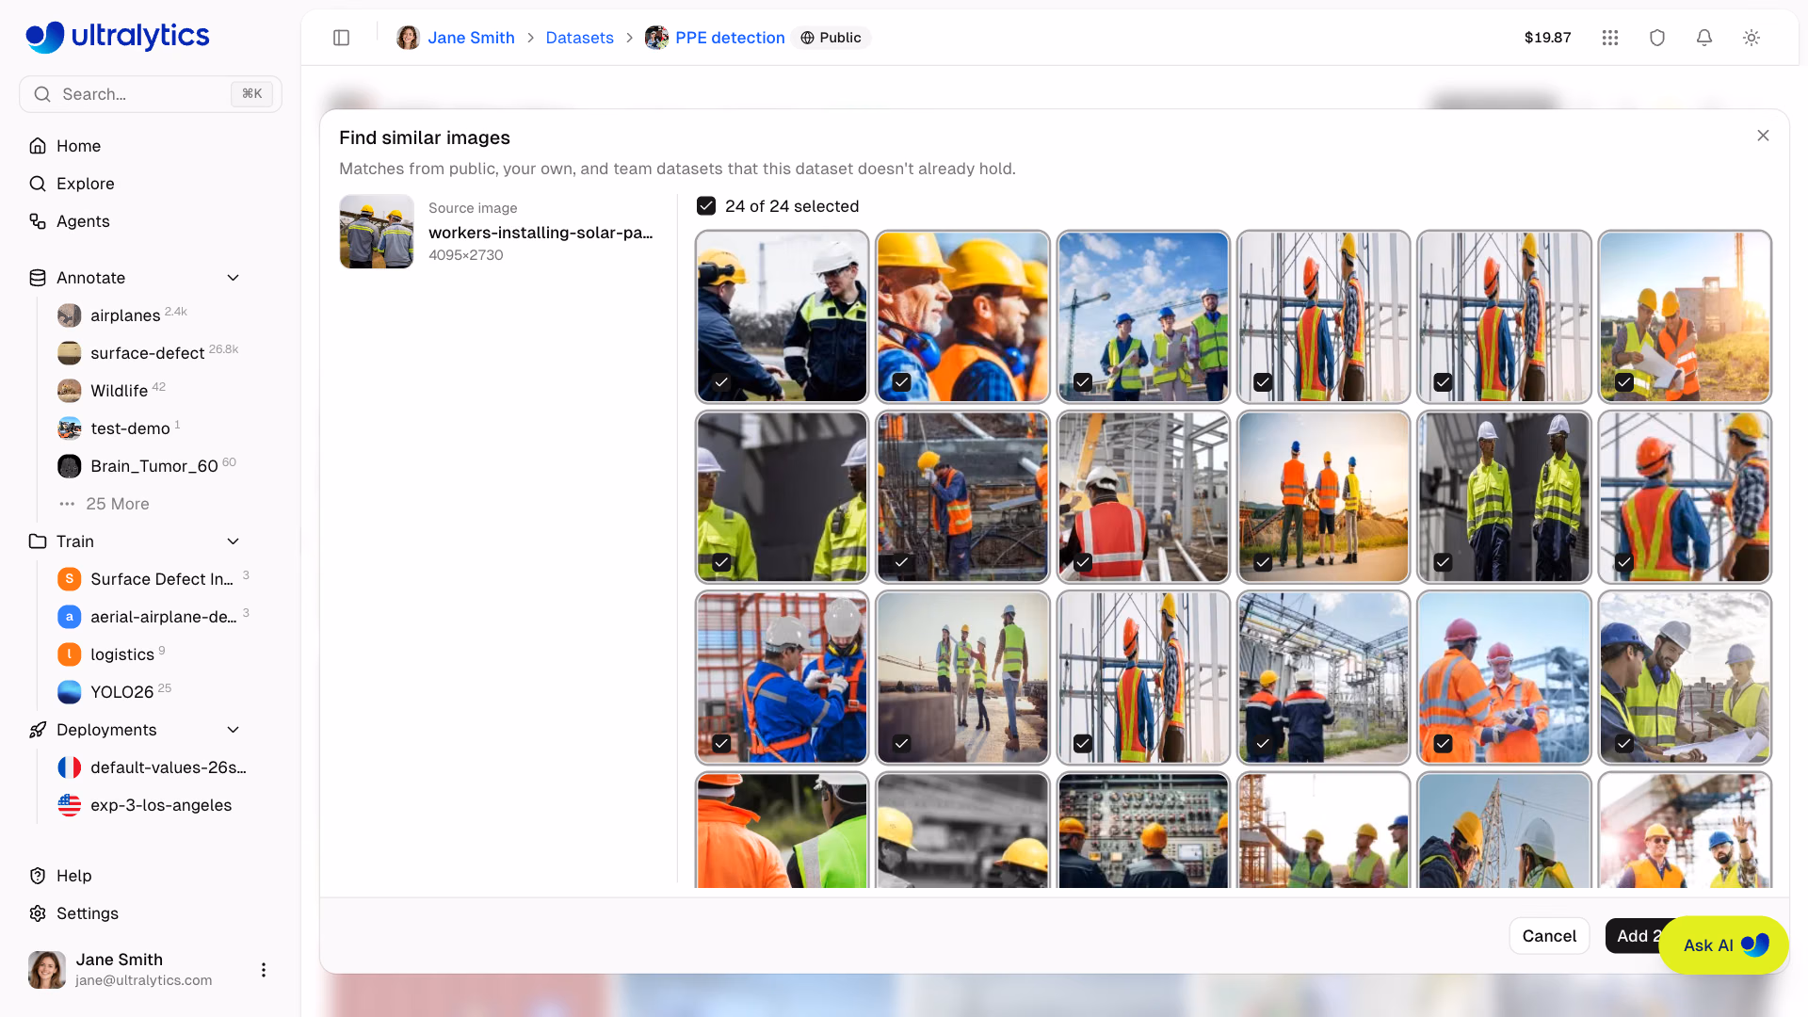
Task: Click the Cancel button
Action: 1549,936
